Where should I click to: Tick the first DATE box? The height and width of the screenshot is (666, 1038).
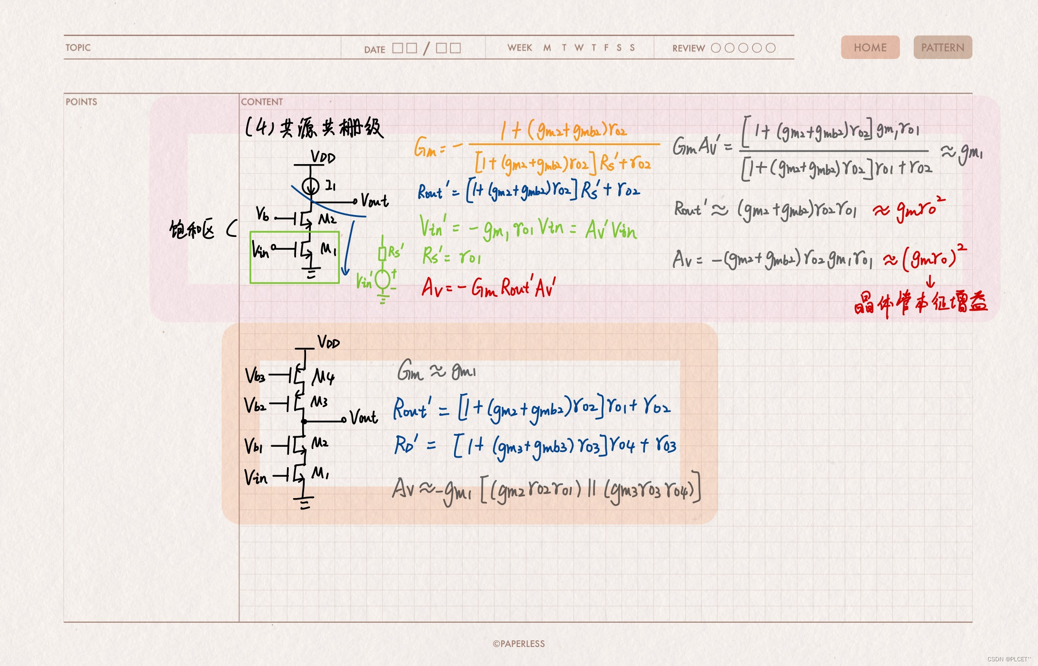397,48
